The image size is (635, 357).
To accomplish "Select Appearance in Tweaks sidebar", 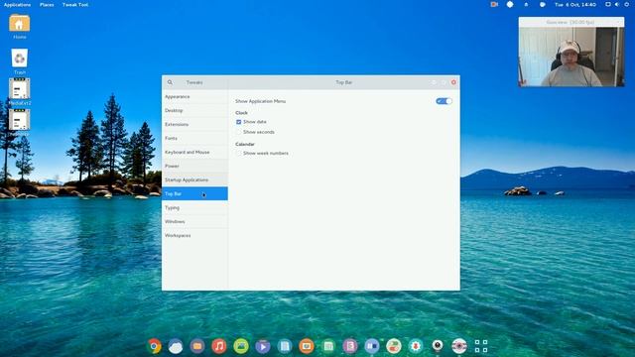I will click(x=194, y=97).
